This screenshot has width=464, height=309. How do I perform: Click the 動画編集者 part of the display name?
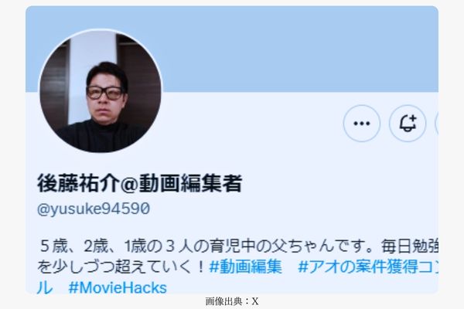[x=190, y=184]
